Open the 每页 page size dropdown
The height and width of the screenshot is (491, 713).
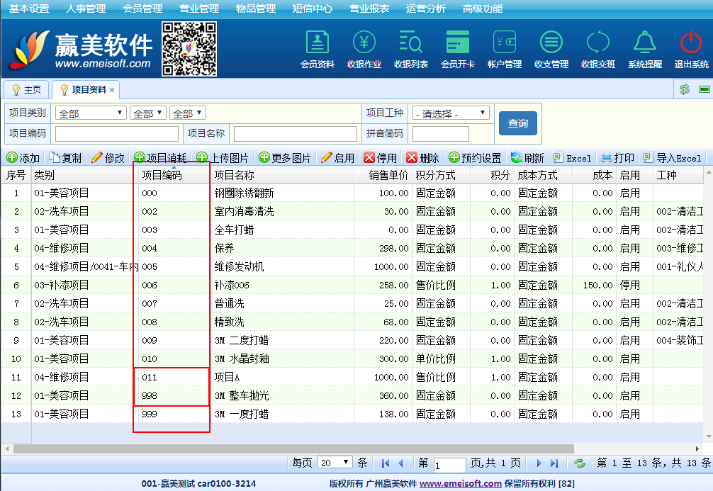click(x=335, y=463)
